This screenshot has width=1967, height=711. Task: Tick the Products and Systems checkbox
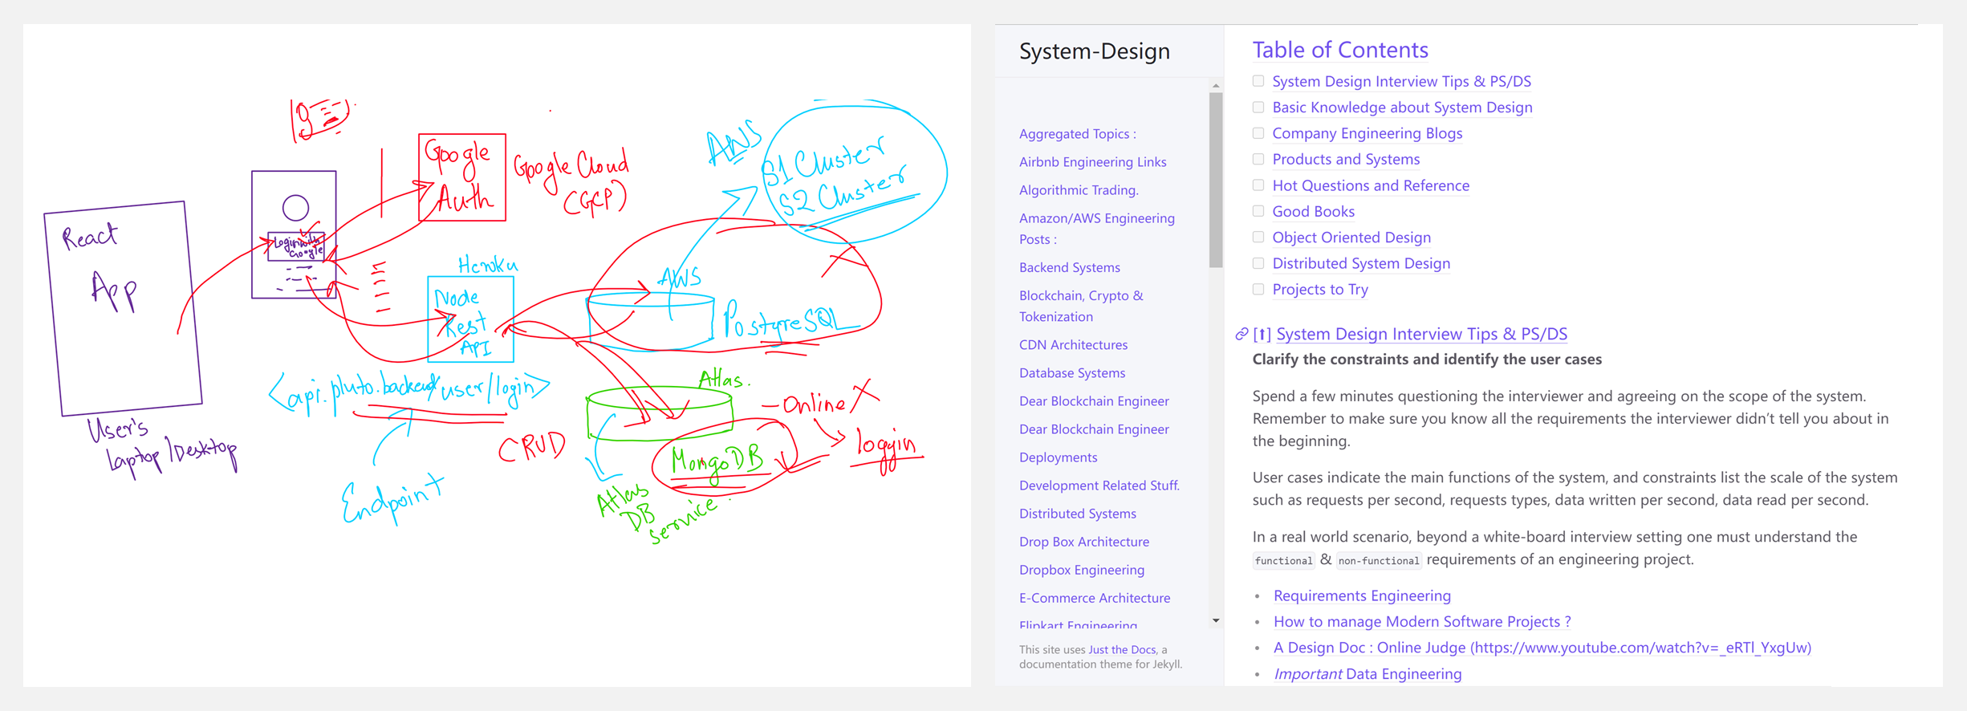pos(1258,159)
